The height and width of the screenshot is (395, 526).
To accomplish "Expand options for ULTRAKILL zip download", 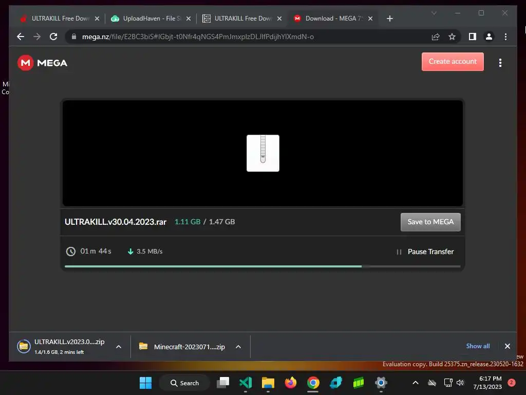I will click(x=119, y=347).
